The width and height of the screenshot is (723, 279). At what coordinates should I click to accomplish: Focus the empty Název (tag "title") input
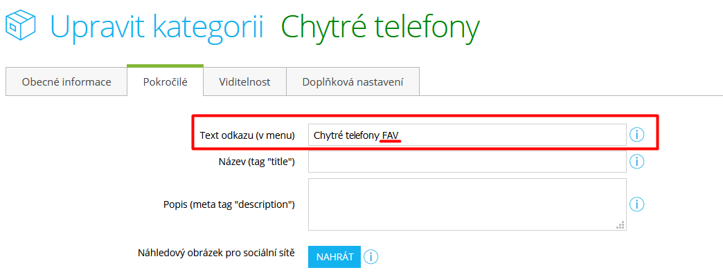(x=467, y=162)
